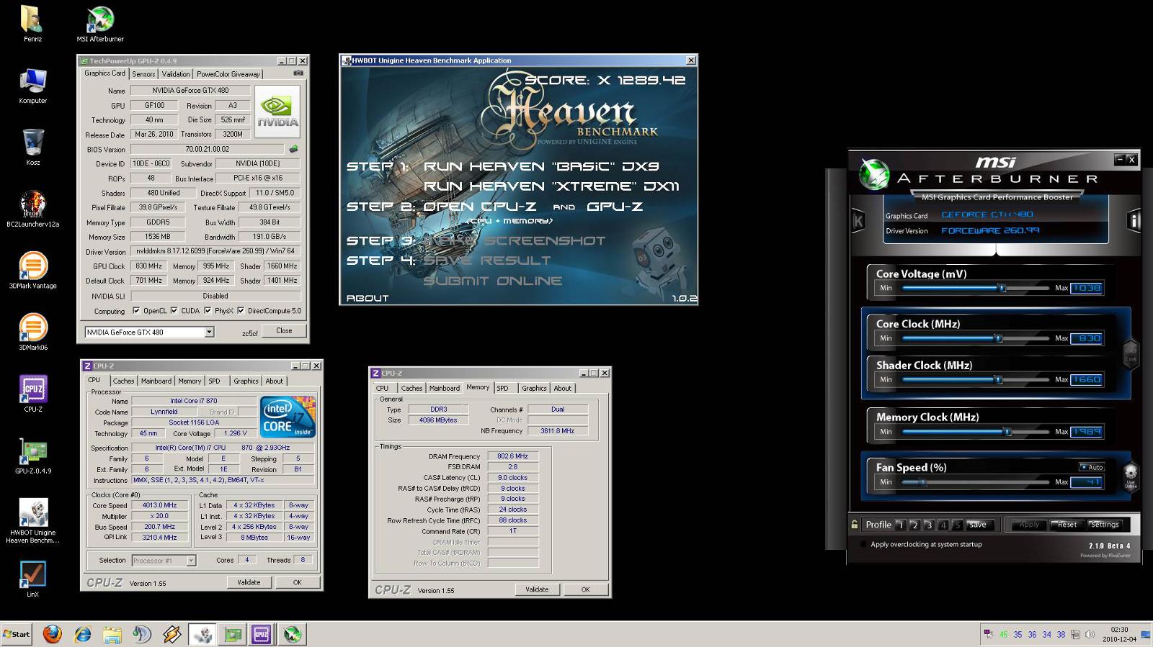The height and width of the screenshot is (647, 1153).
Task: Open the Kosz recycle bin
Action: 32,147
